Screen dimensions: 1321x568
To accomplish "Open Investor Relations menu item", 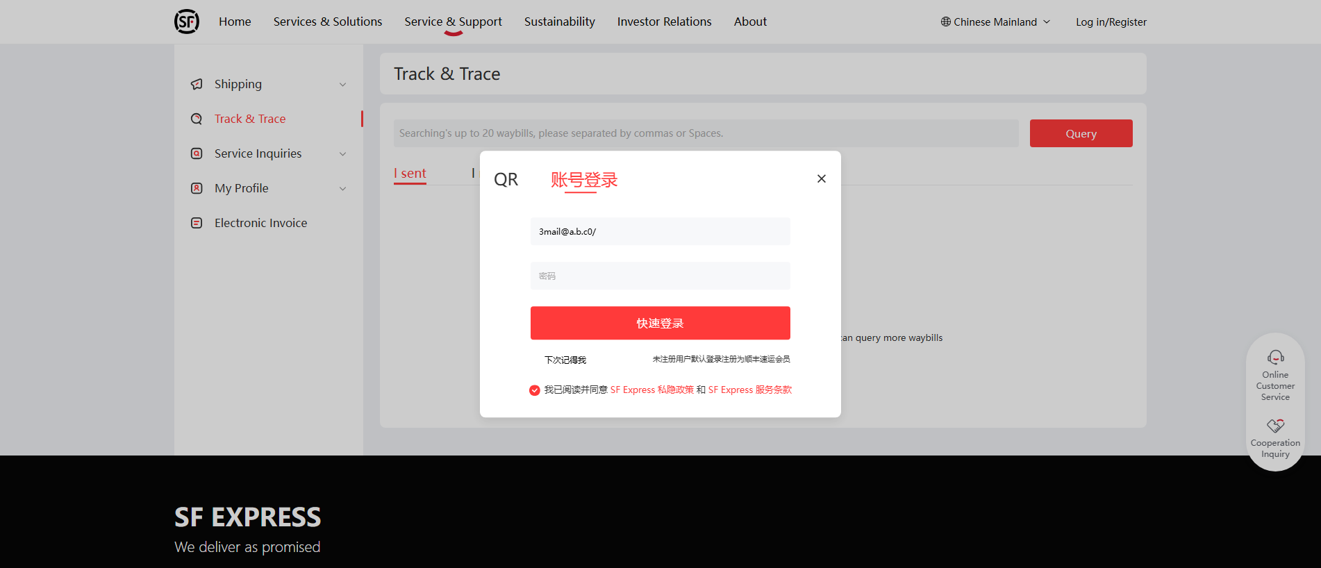I will [665, 22].
